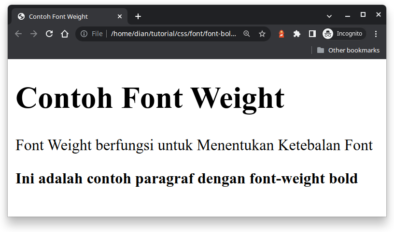Close the Contoh Font Weight tab

pos(120,16)
